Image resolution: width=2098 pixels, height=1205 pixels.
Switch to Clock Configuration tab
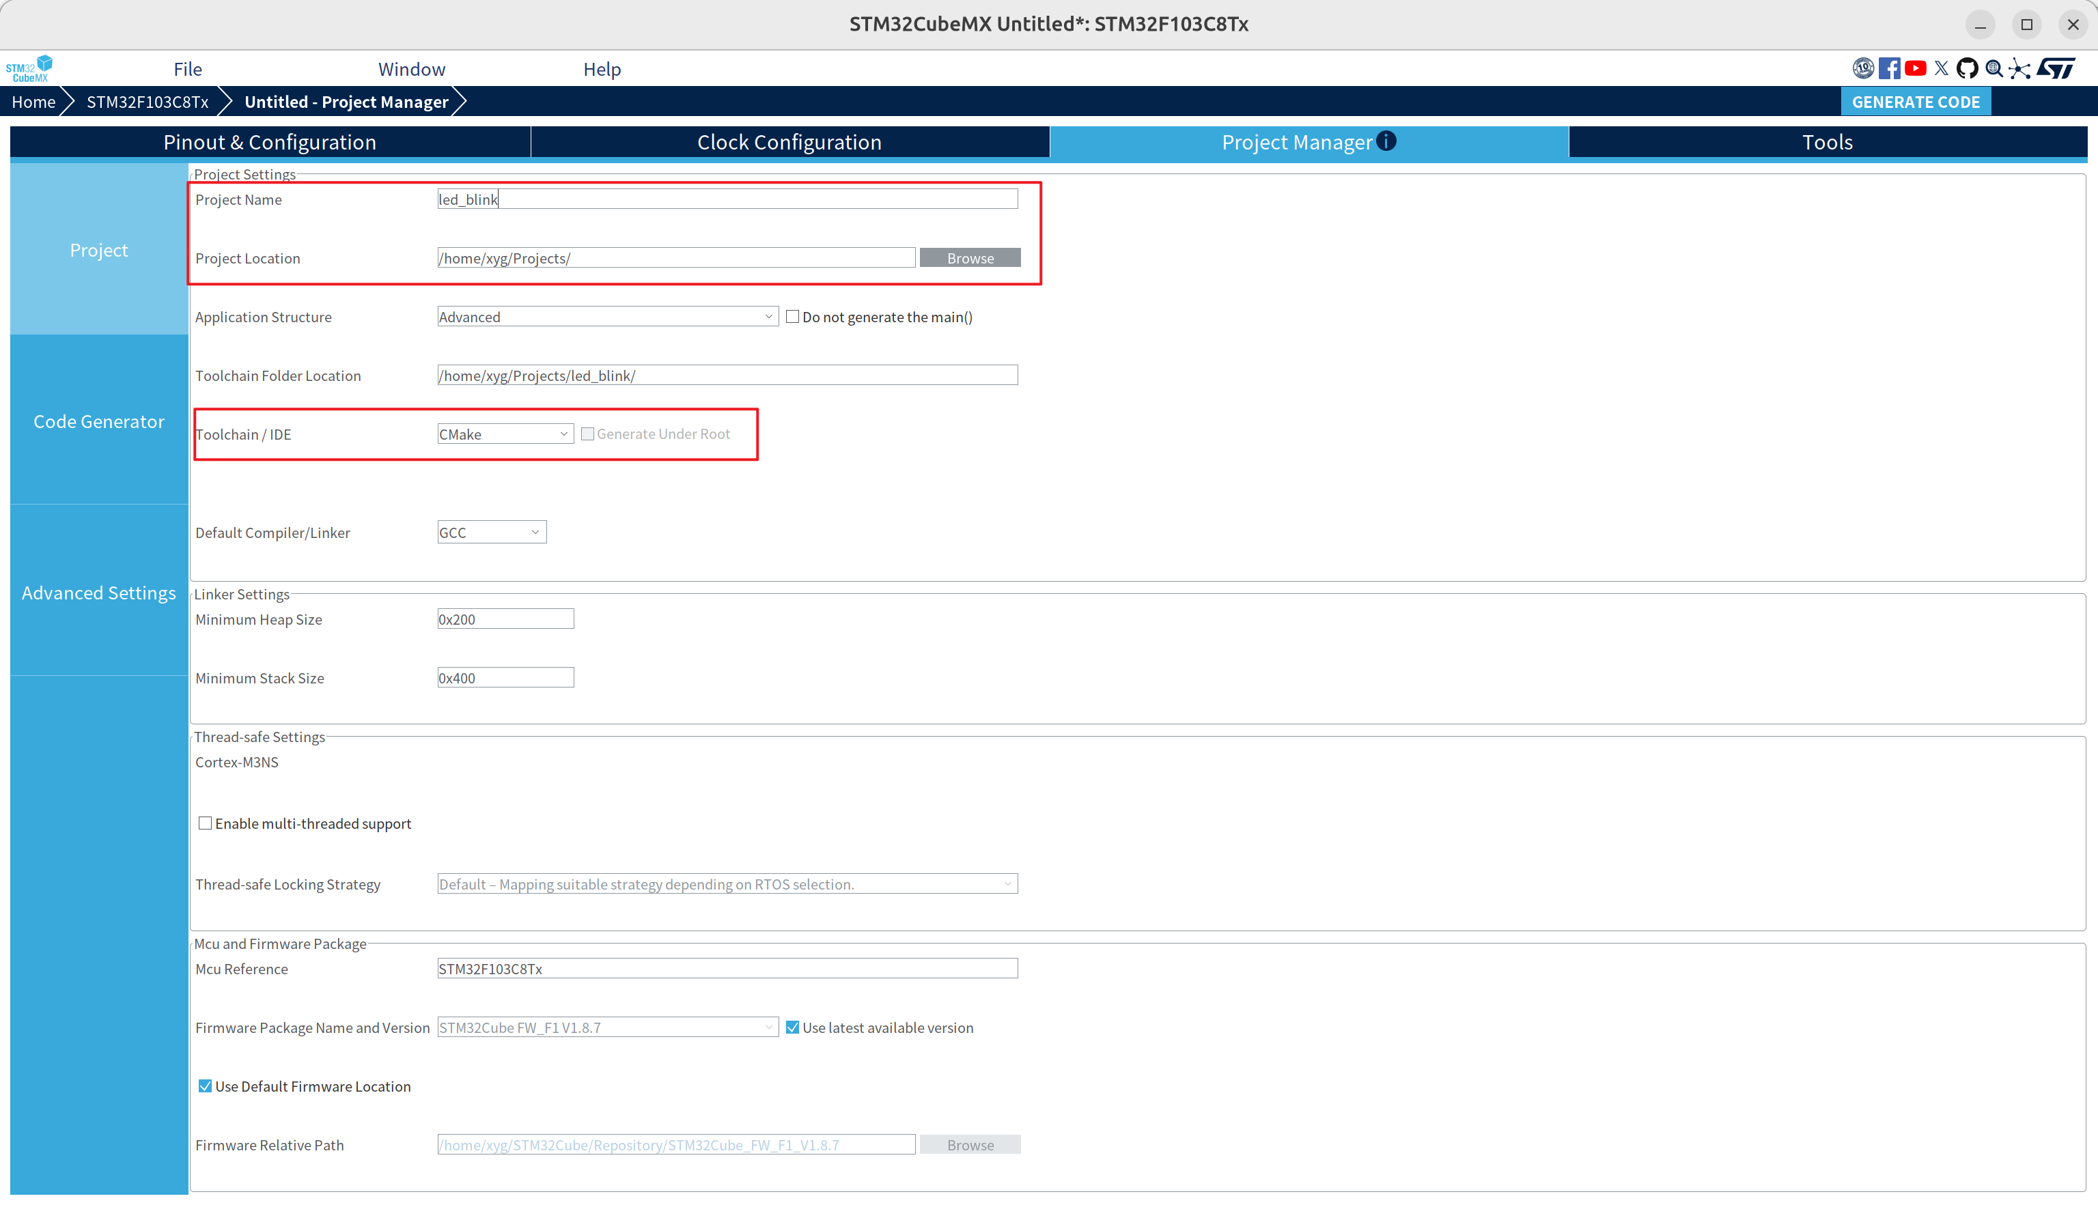tap(789, 143)
